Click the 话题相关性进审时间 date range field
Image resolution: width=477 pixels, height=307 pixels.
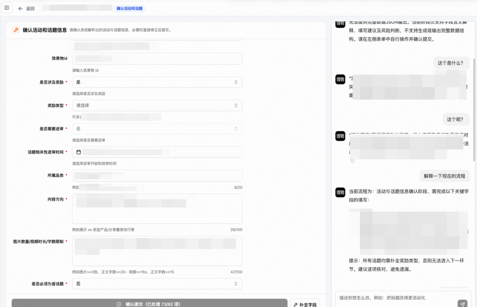click(x=157, y=152)
